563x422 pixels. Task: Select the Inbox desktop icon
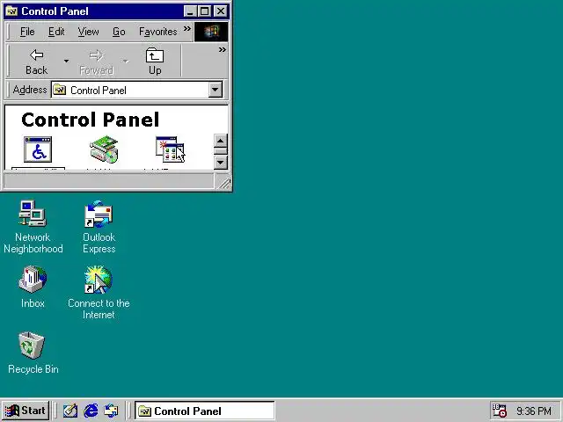click(33, 287)
